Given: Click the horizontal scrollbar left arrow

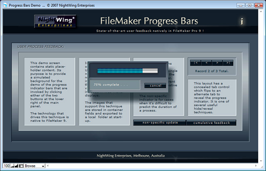Looking at the screenshot, I should pos(48,166).
